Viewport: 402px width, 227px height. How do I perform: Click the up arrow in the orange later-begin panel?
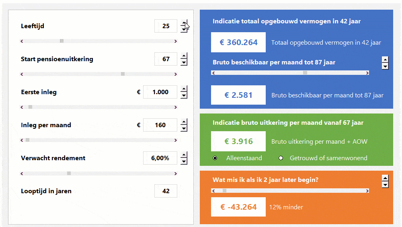point(385,178)
